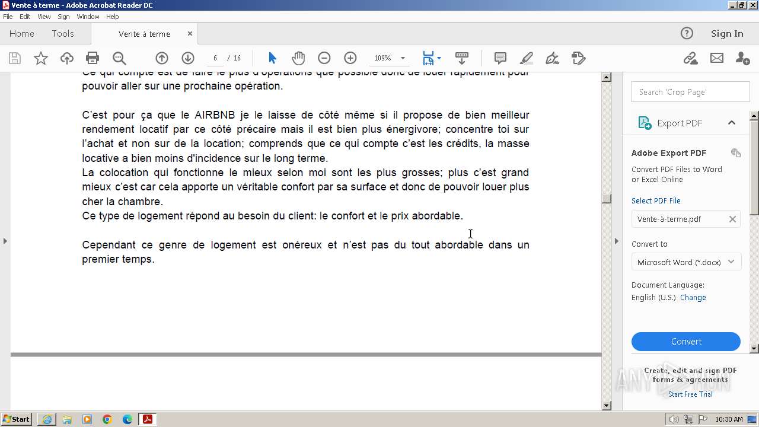
Task: Share a link via the chain icon
Action: (690, 58)
